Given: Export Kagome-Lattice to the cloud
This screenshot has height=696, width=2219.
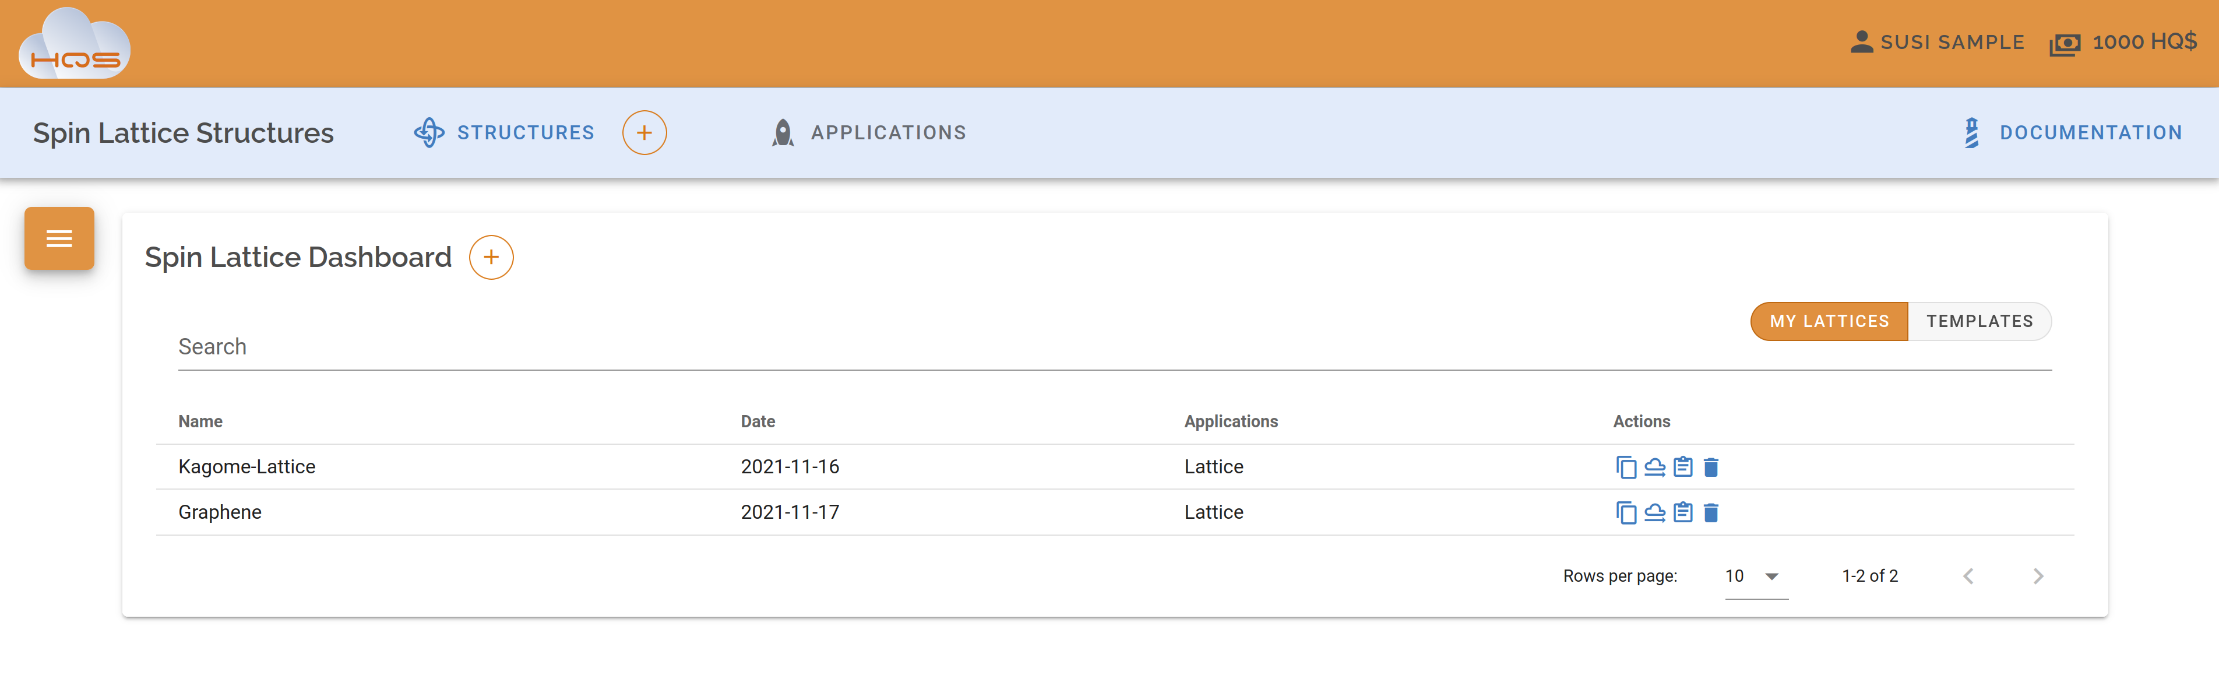Looking at the screenshot, I should pyautogui.click(x=1654, y=467).
